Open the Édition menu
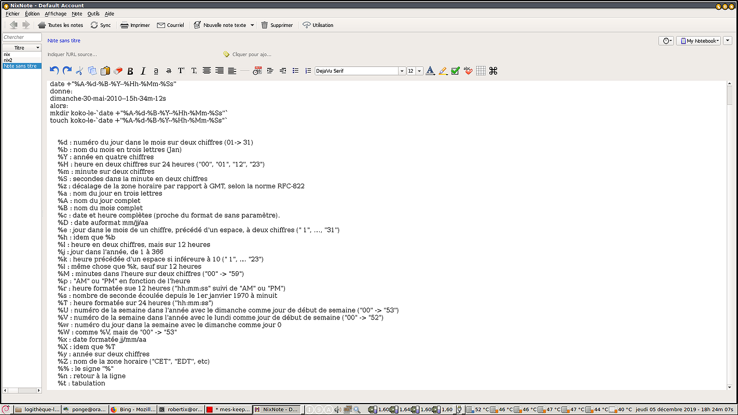The height and width of the screenshot is (415, 738). 32,14
